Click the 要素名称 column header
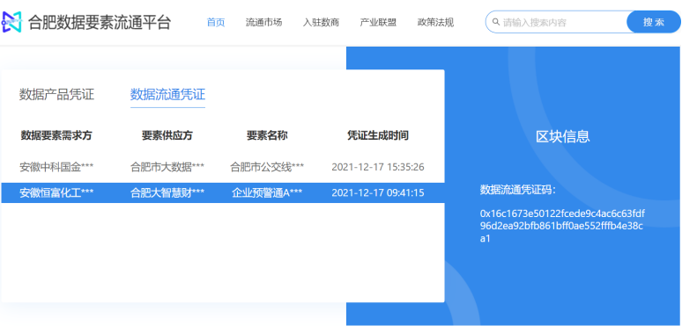 pos(267,135)
